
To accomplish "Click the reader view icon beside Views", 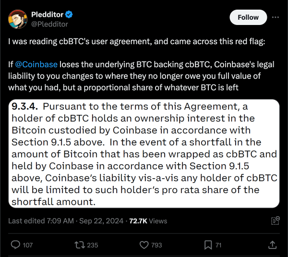I will tap(275, 220).
